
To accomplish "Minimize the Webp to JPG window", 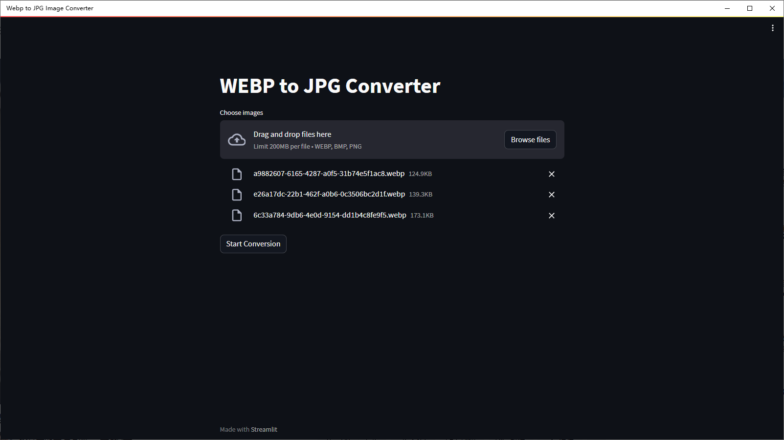I will 727,8.
